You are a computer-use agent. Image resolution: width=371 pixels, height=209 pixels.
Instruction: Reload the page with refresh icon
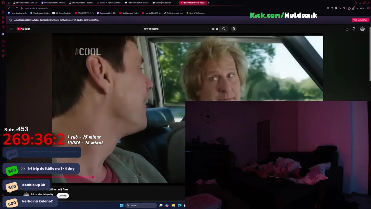pos(17,8)
